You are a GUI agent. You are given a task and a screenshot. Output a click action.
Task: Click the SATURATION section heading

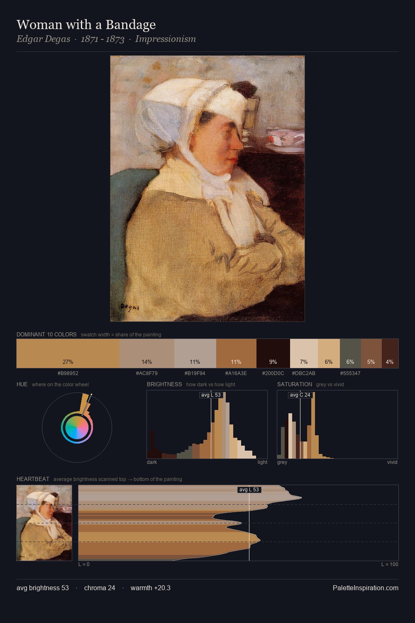click(x=295, y=384)
